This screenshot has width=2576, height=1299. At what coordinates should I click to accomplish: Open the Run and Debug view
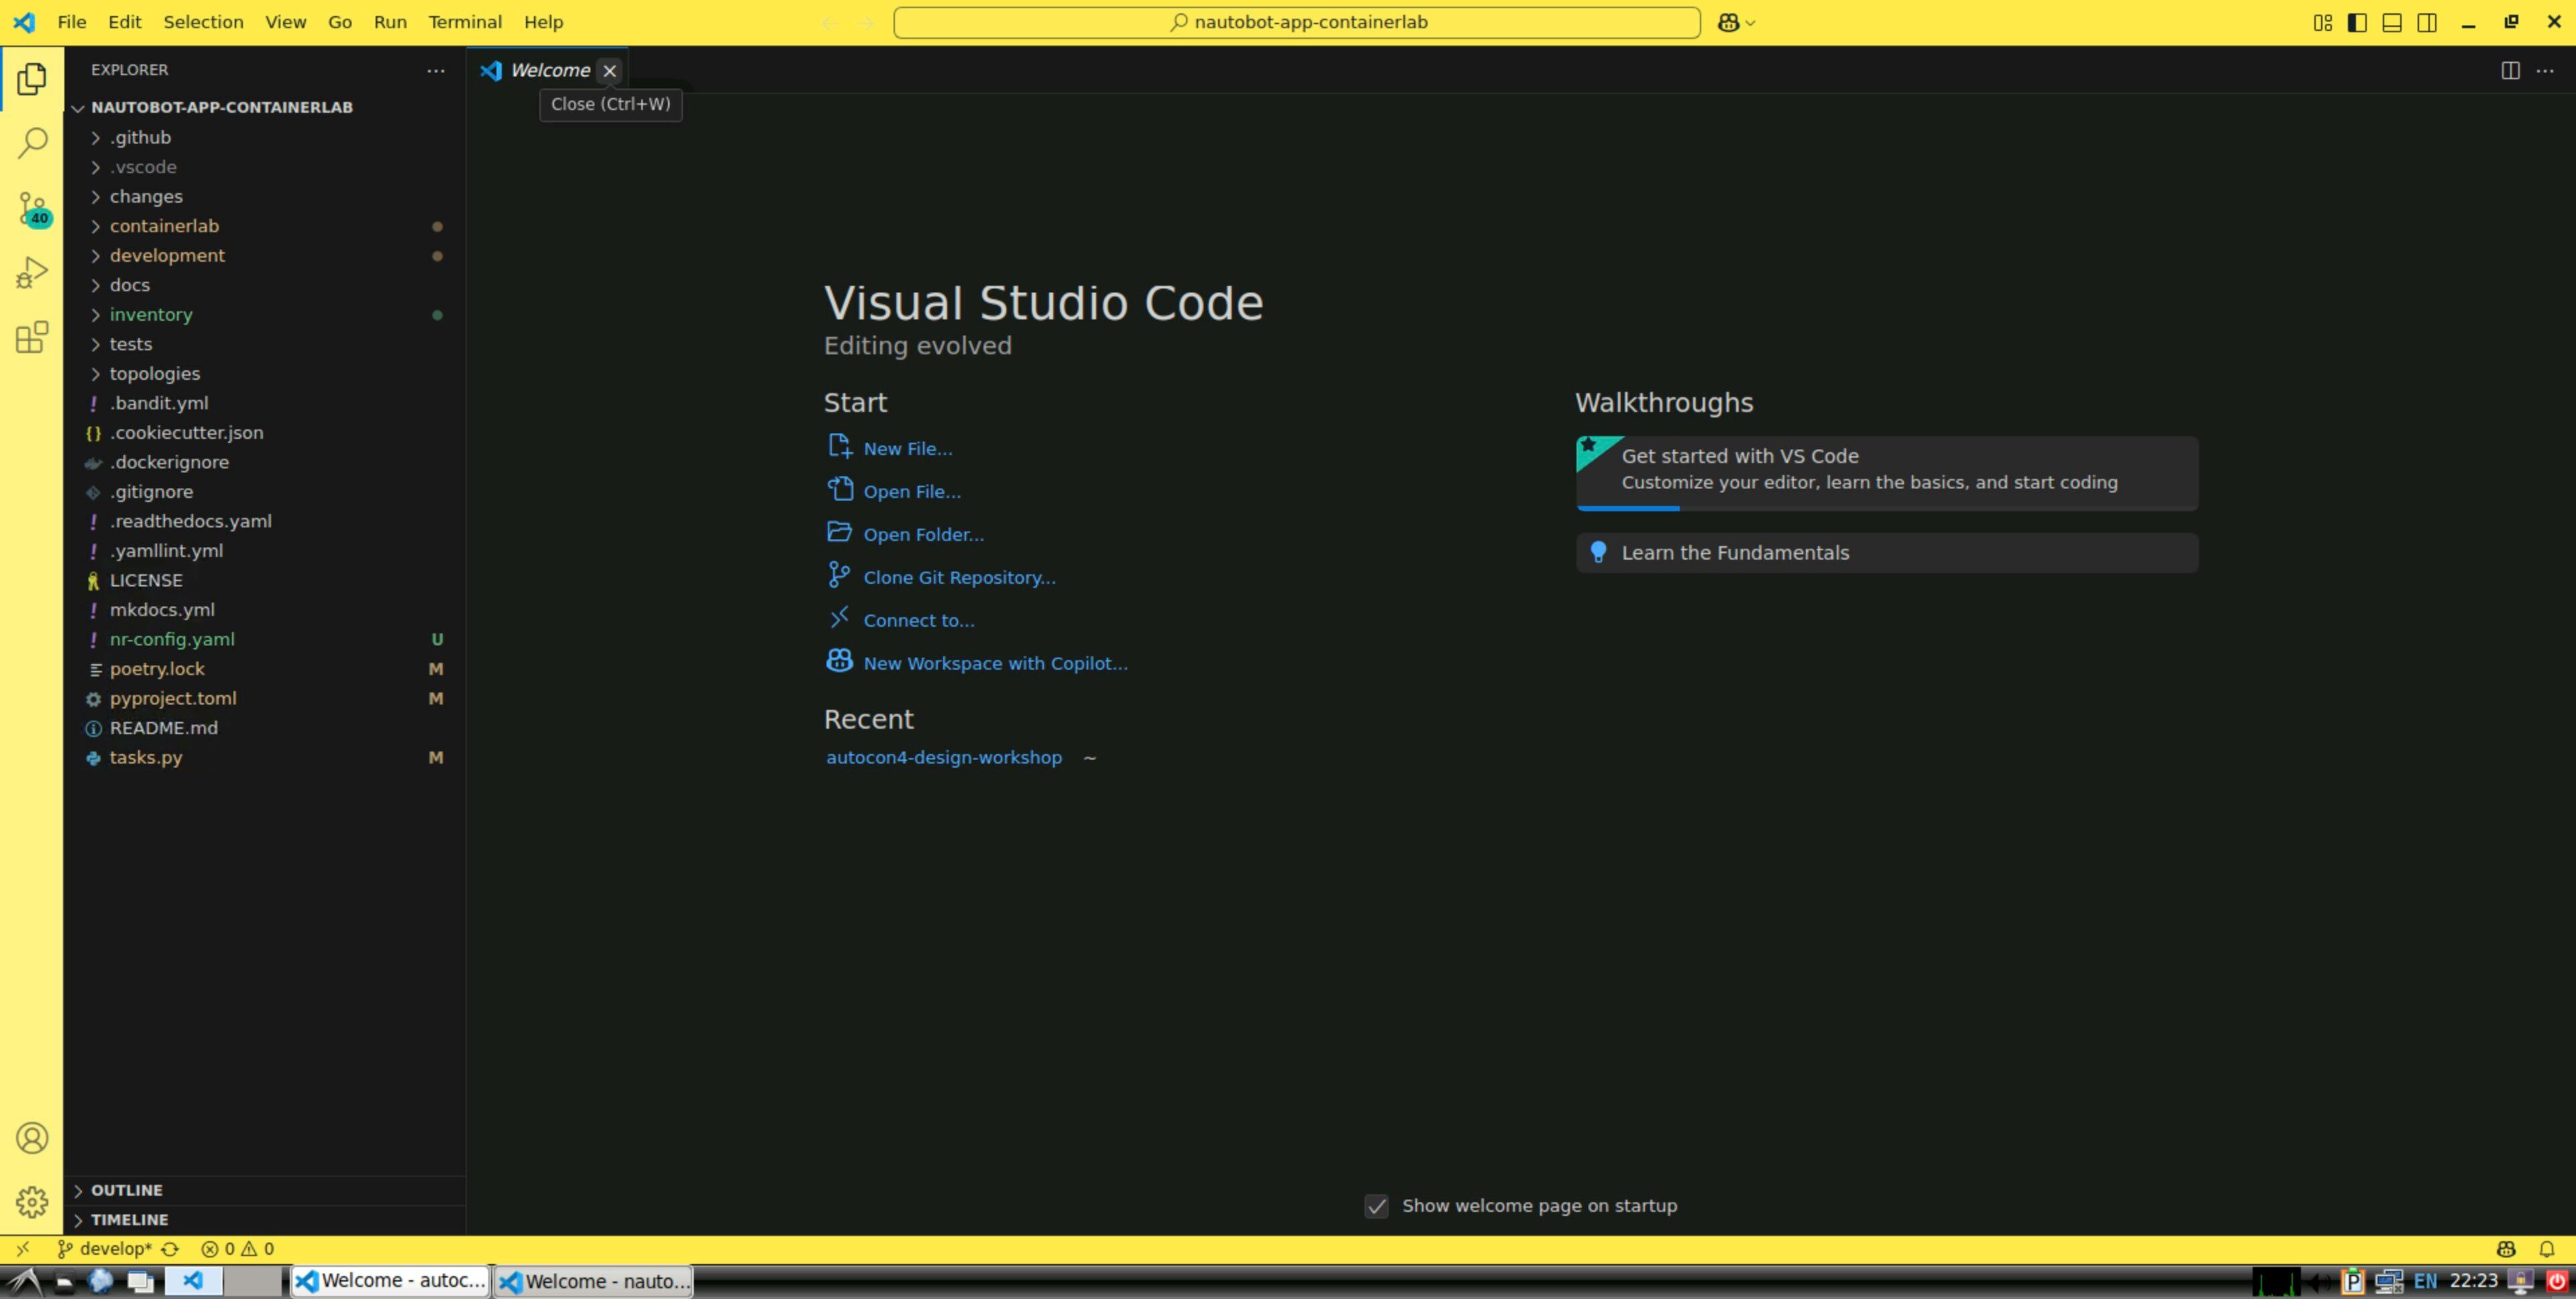(x=32, y=273)
